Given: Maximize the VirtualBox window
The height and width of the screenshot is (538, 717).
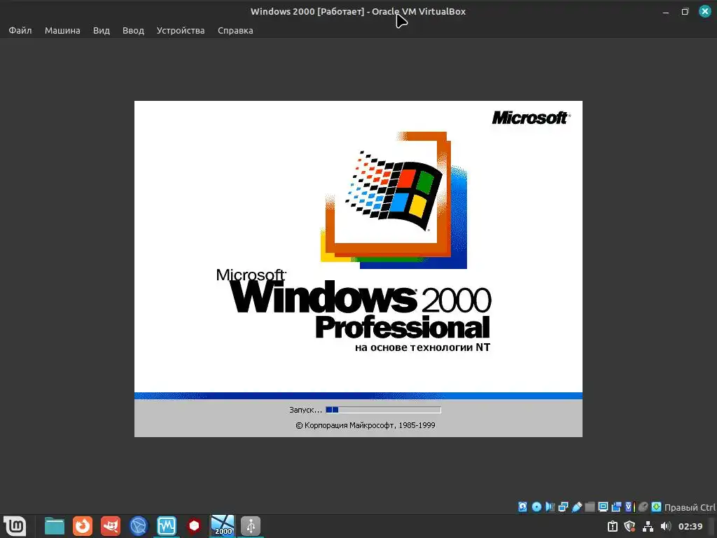Looking at the screenshot, I should click(685, 12).
